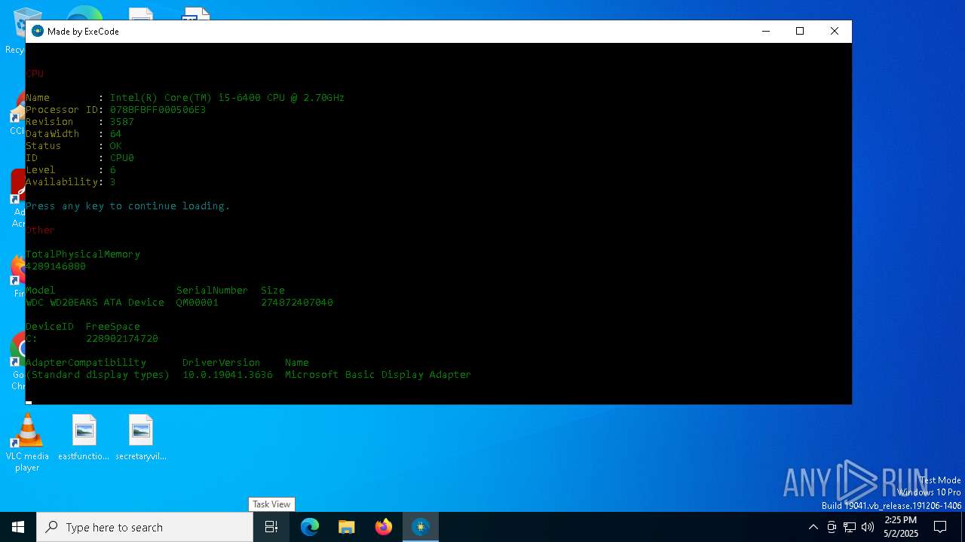Click the taskbar search box

click(x=145, y=527)
